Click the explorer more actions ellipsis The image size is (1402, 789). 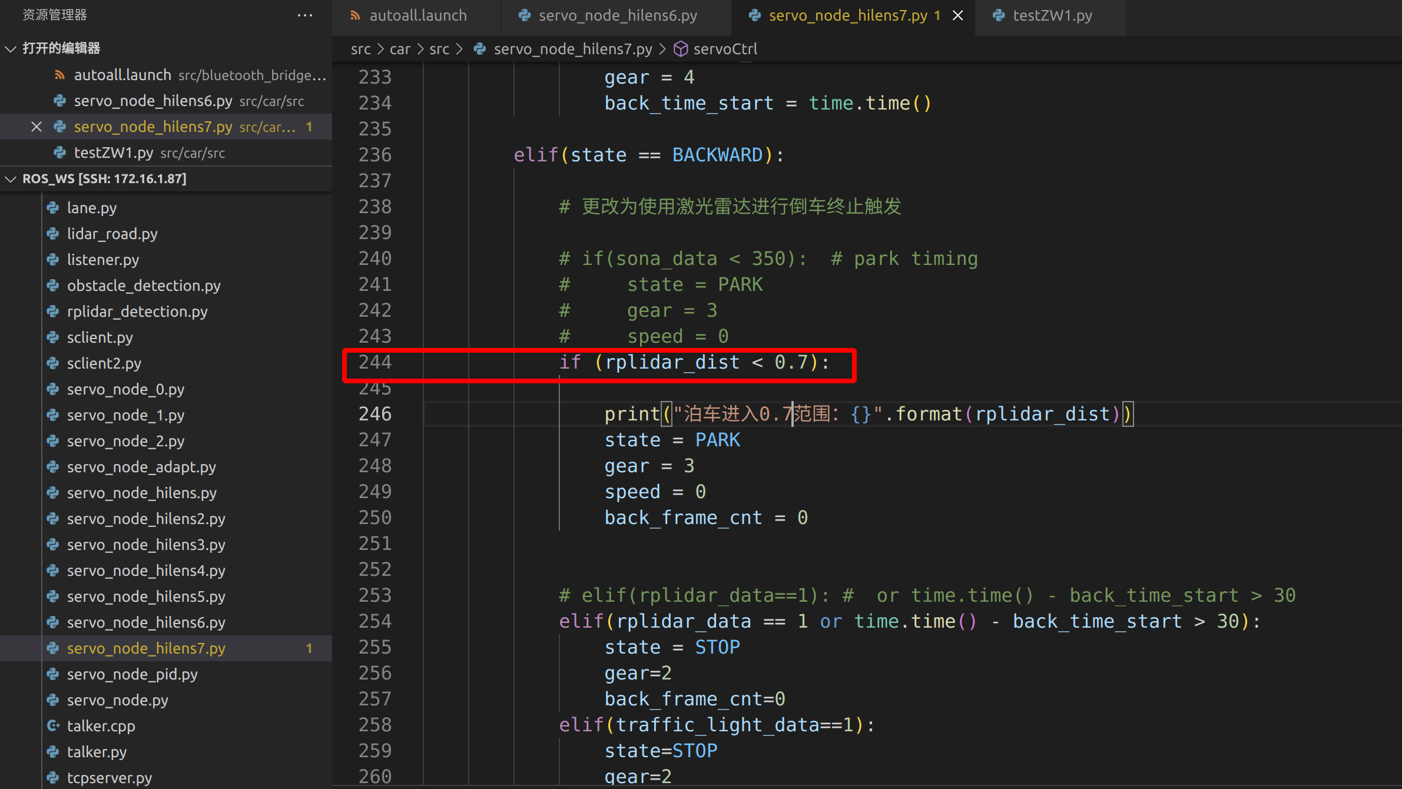click(304, 15)
